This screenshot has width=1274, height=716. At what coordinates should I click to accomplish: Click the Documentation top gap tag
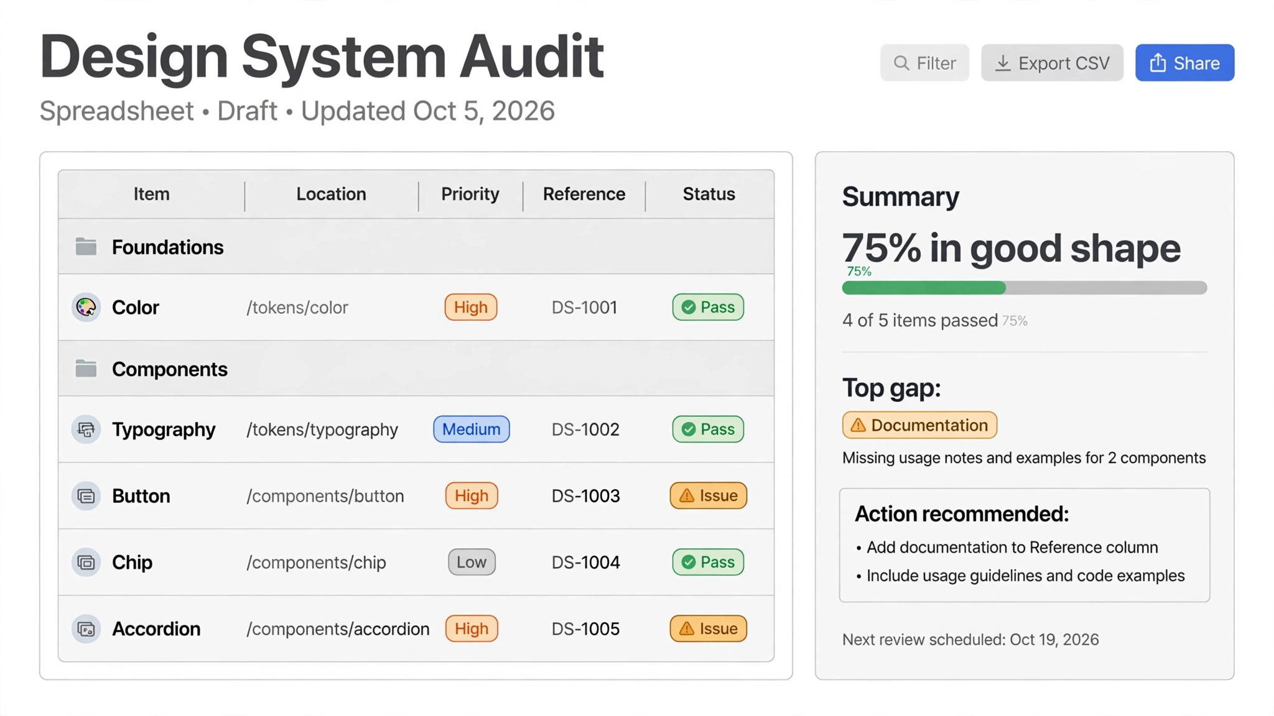point(919,425)
